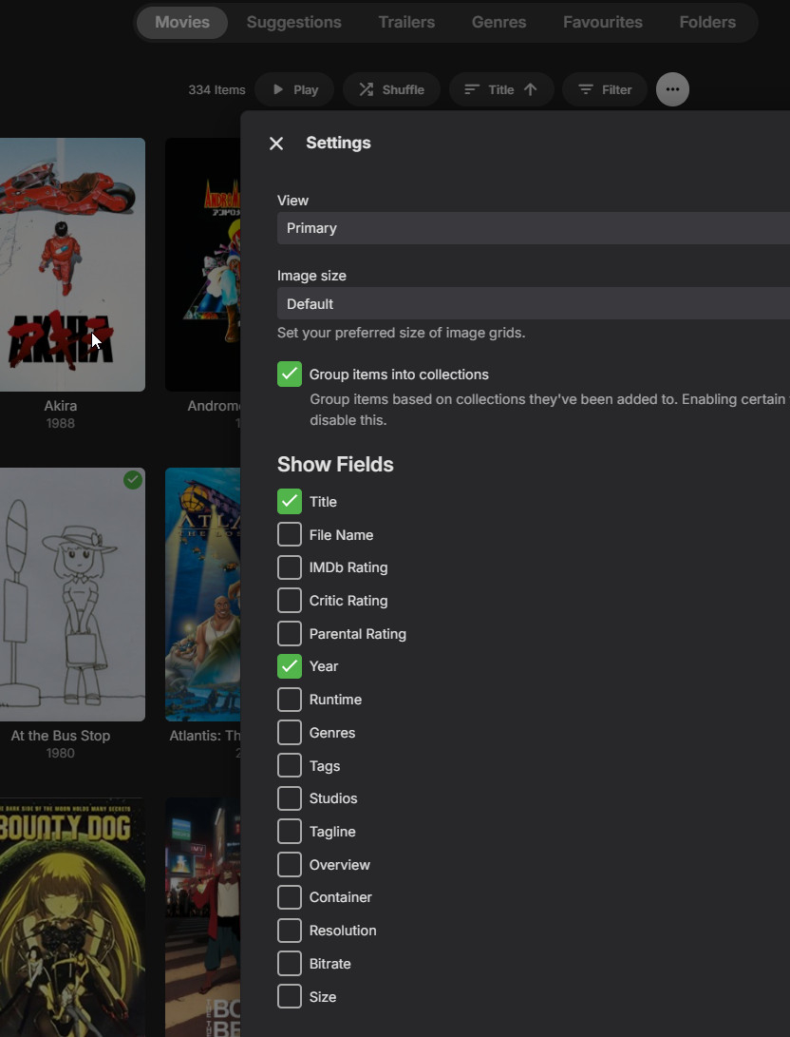Change sort order with Title button

coord(501,89)
